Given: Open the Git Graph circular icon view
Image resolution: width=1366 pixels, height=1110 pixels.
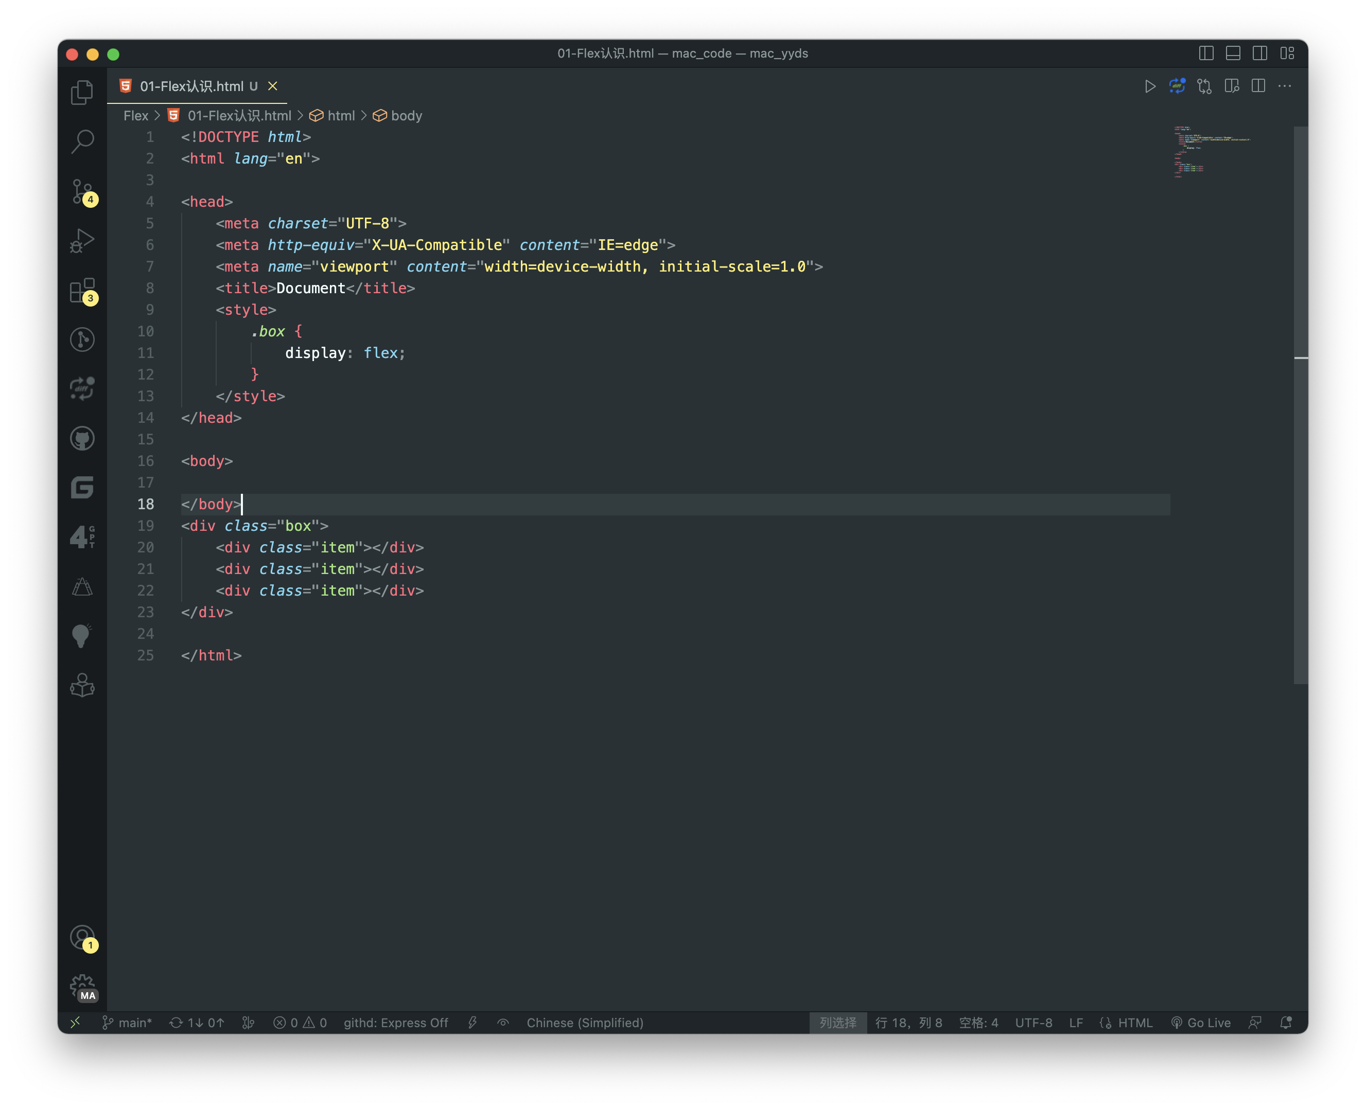Looking at the screenshot, I should pos(82,339).
